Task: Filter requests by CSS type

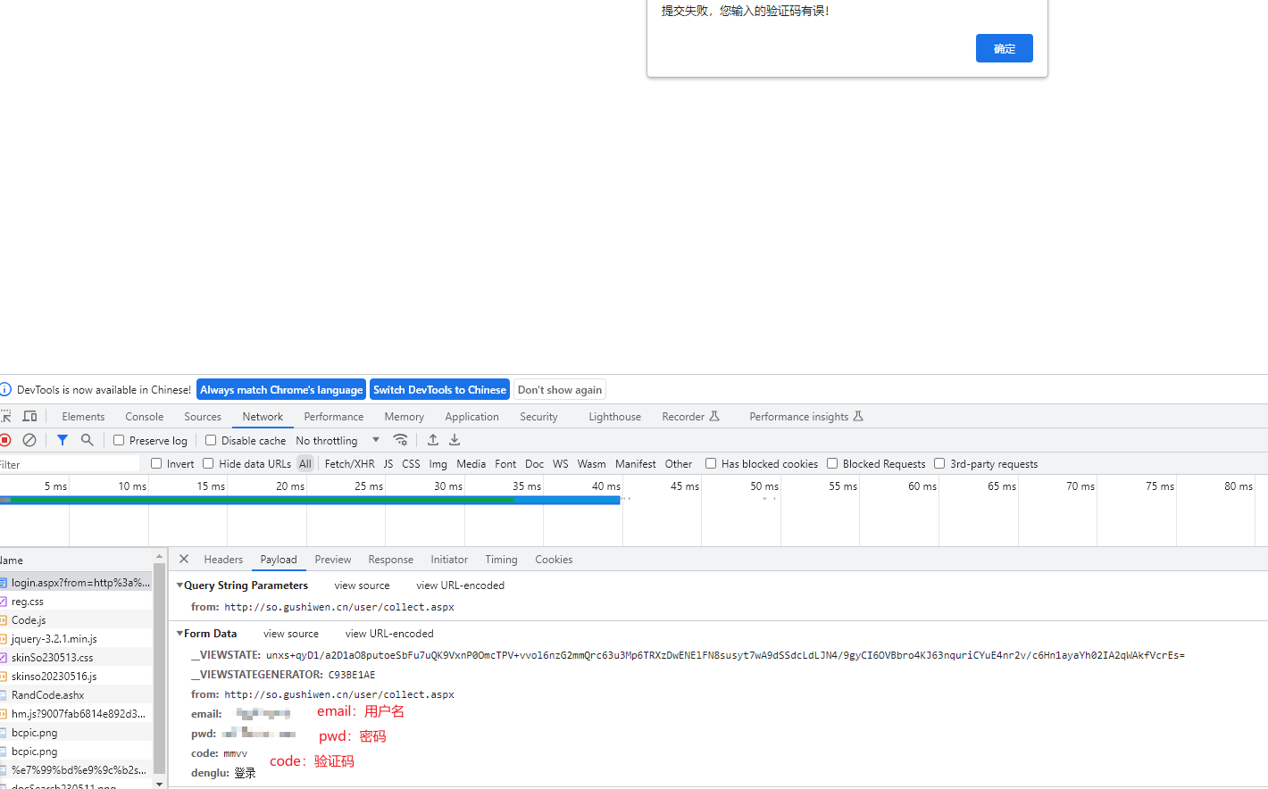Action: 411,464
